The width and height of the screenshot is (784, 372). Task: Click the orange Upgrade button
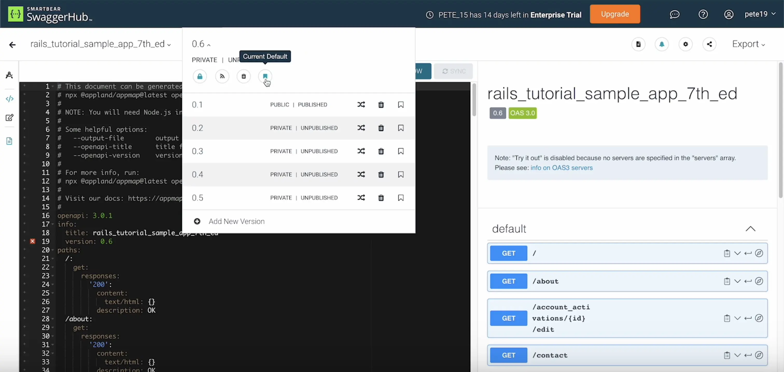pyautogui.click(x=615, y=14)
